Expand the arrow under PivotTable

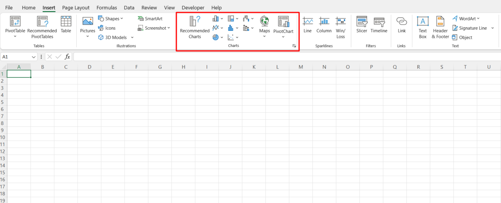pyautogui.click(x=15, y=37)
